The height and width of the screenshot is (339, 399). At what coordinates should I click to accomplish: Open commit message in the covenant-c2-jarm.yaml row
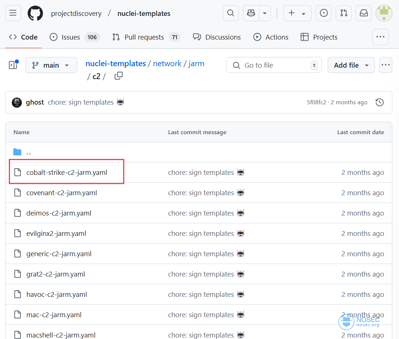click(201, 193)
